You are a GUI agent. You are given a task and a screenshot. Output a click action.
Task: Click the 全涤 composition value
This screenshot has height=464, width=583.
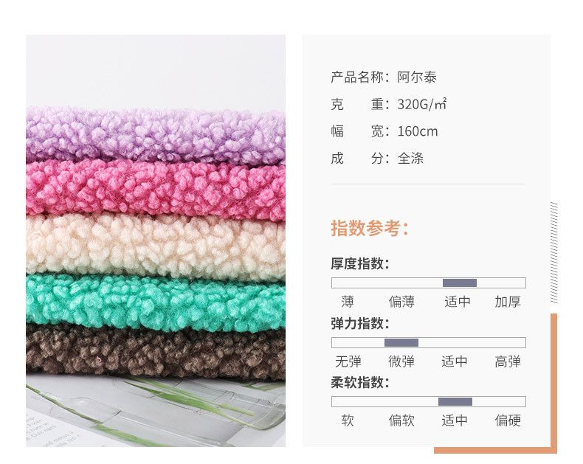point(410,159)
